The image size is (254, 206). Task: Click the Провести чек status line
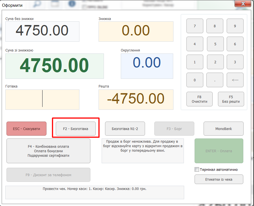[x=95, y=192]
